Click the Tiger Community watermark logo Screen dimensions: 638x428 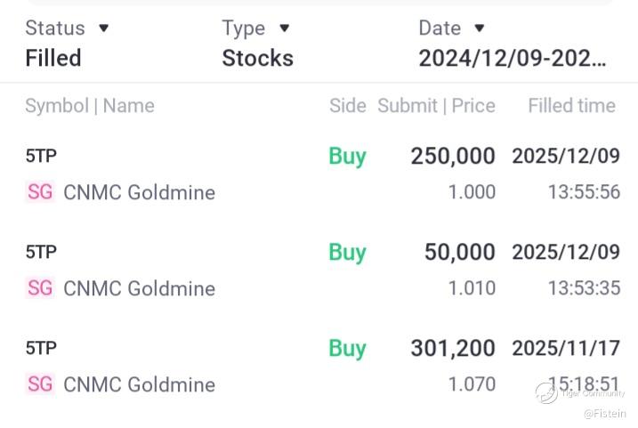click(546, 392)
